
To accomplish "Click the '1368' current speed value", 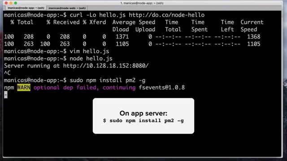I will [x=254, y=37].
